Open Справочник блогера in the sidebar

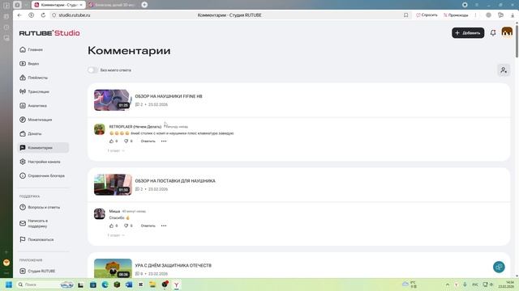pyautogui.click(x=42, y=176)
